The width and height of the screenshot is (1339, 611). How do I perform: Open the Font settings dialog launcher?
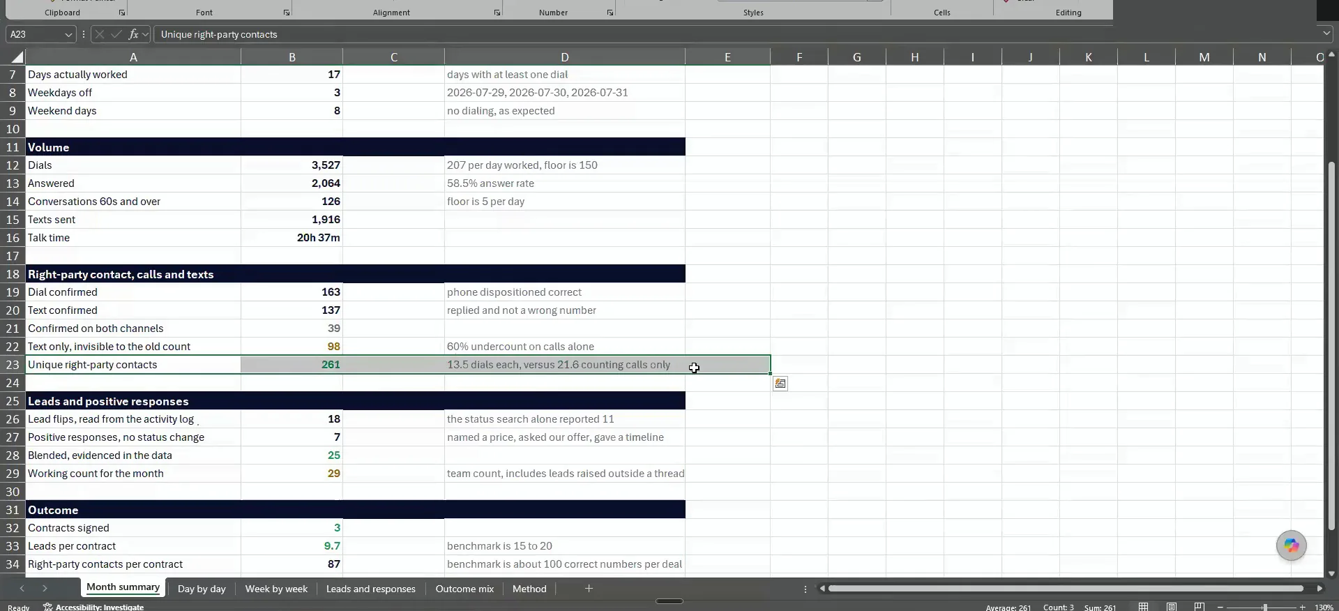pos(287,13)
